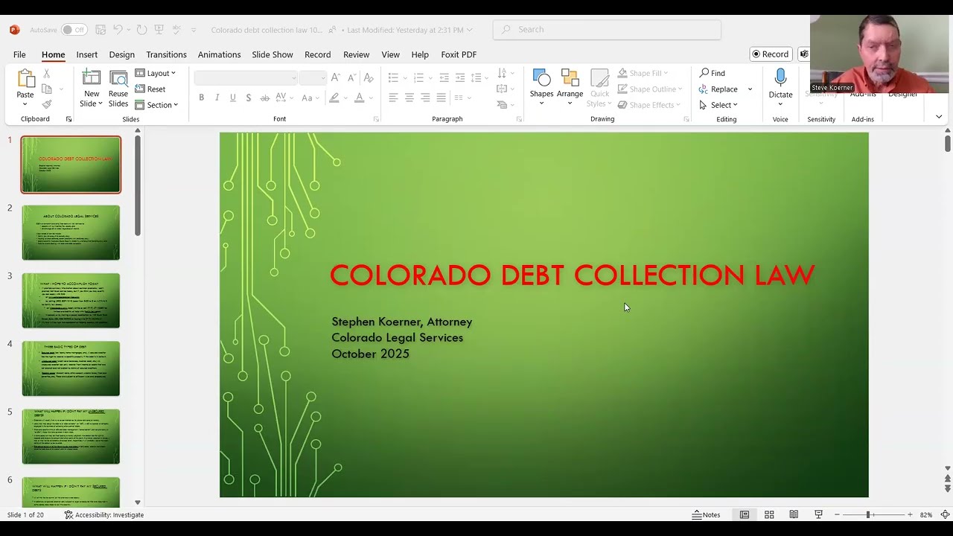This screenshot has height=536, width=953.
Task: Click the Undo arrow
Action: click(x=118, y=30)
